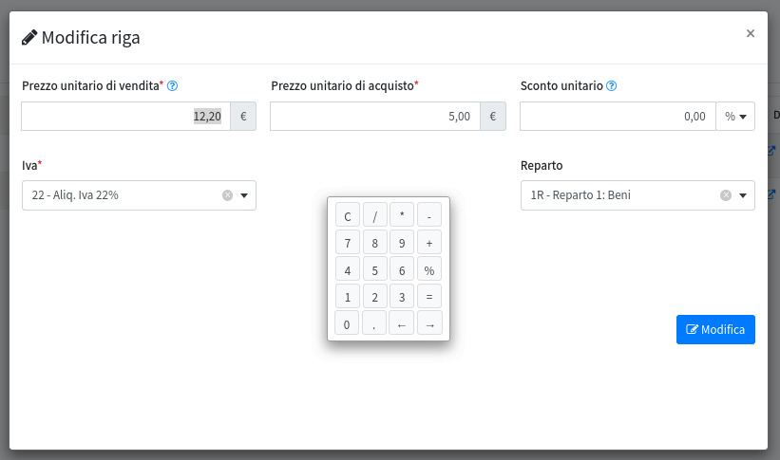Focus the Prezzo unitario di vendita field
This screenshot has width=780, height=460.
[124, 116]
